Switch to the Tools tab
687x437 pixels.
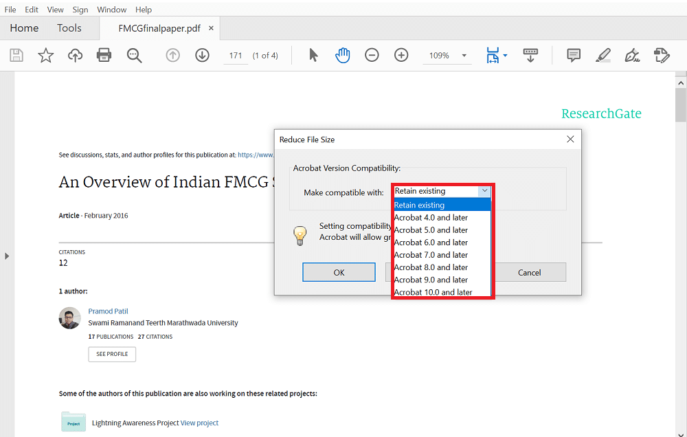[x=69, y=28]
